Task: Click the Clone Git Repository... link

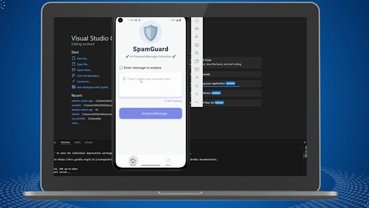Action: (x=88, y=76)
